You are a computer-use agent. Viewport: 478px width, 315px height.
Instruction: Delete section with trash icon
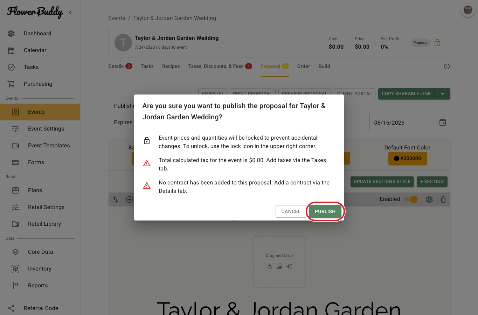(443, 199)
